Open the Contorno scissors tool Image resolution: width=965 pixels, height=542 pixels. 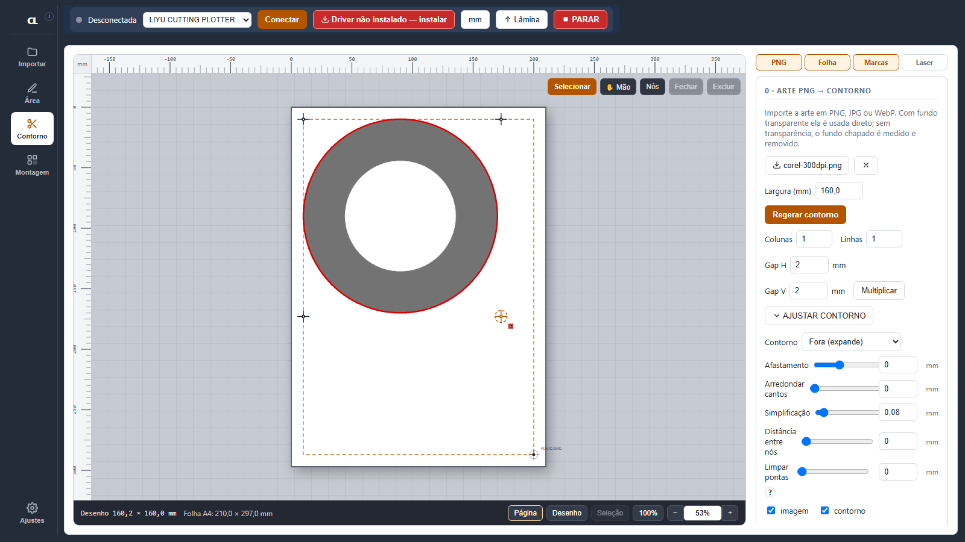tap(32, 129)
